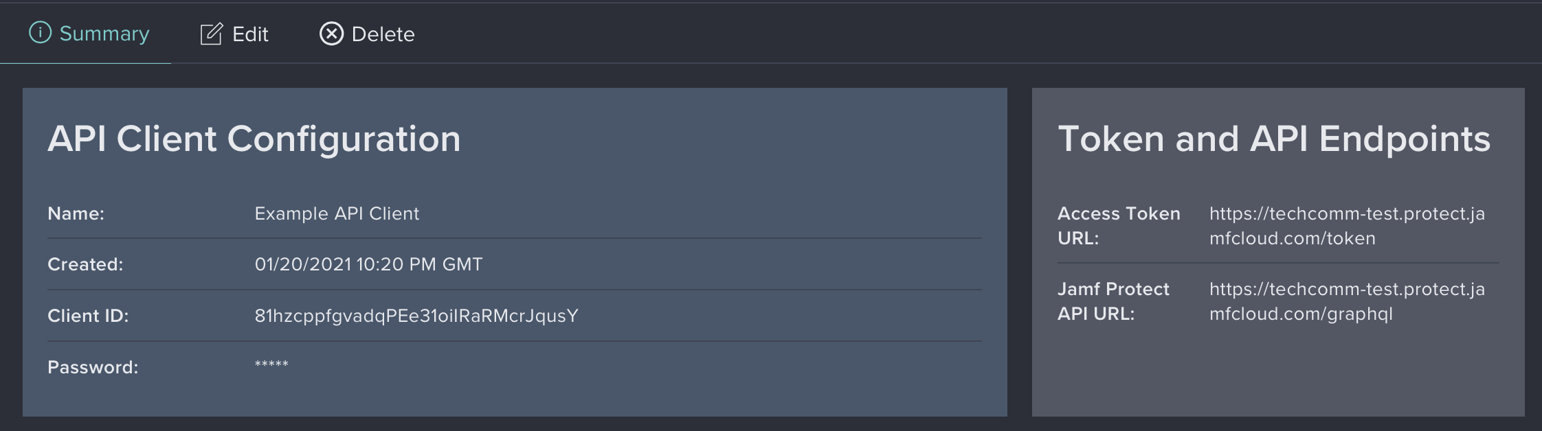Click the Client ID: field label
Screen dimensions: 1542x431
(88, 316)
